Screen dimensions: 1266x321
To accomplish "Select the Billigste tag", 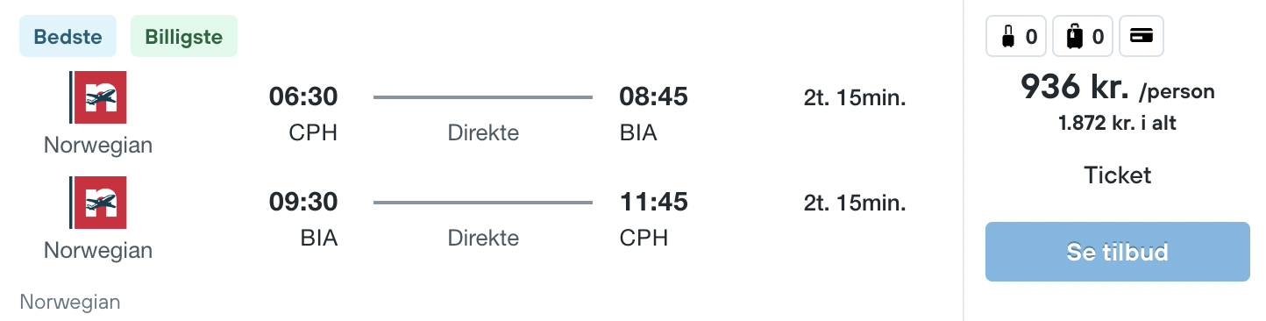I will (184, 37).
